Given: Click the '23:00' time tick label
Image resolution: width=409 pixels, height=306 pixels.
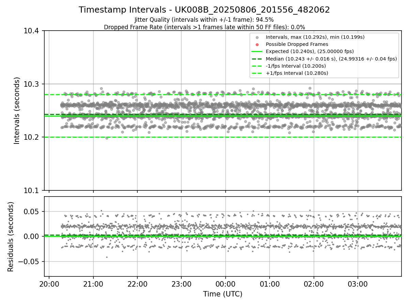Looking at the screenshot, I should [x=181, y=284].
